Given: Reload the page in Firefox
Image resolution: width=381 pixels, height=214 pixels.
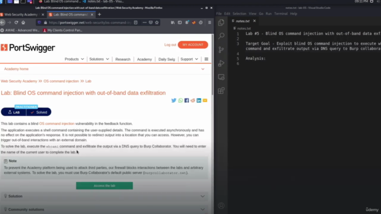Looking at the screenshot, I should tap(16, 23).
